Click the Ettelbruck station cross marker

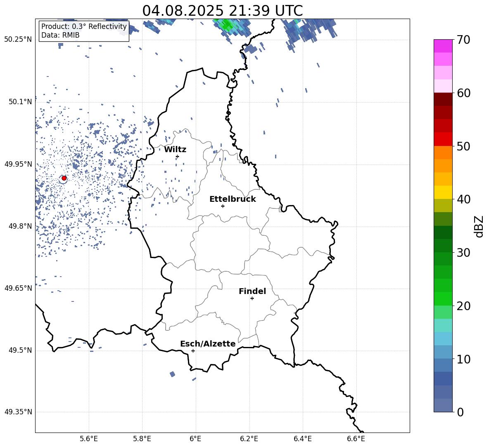click(x=223, y=206)
